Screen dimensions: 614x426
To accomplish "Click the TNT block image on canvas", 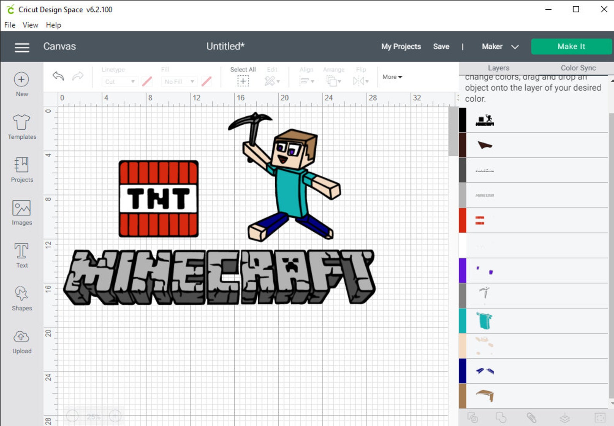I will pyautogui.click(x=159, y=199).
